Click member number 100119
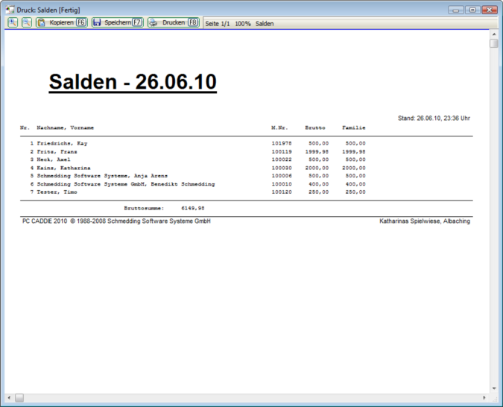The width and height of the screenshot is (503, 407). click(282, 152)
